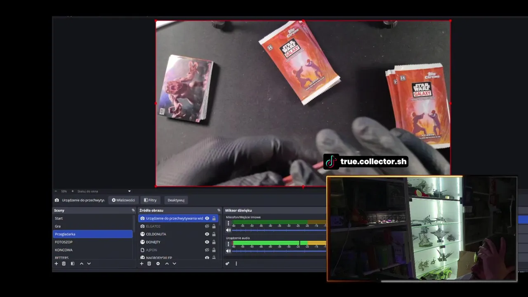Click the Mikser dźwięku panel title

(238, 210)
